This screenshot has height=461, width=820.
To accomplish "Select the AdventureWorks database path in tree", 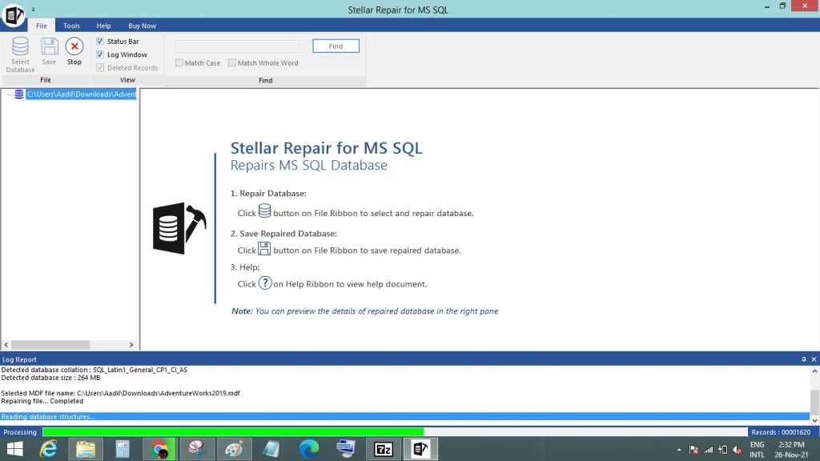I will pyautogui.click(x=82, y=94).
